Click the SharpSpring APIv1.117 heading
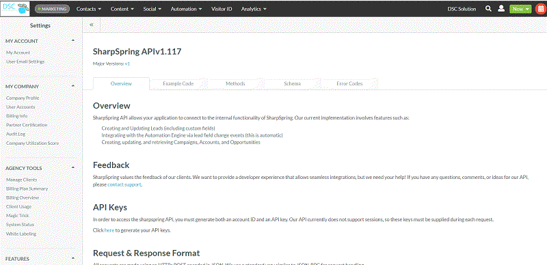This screenshot has width=547, height=265. 137,52
